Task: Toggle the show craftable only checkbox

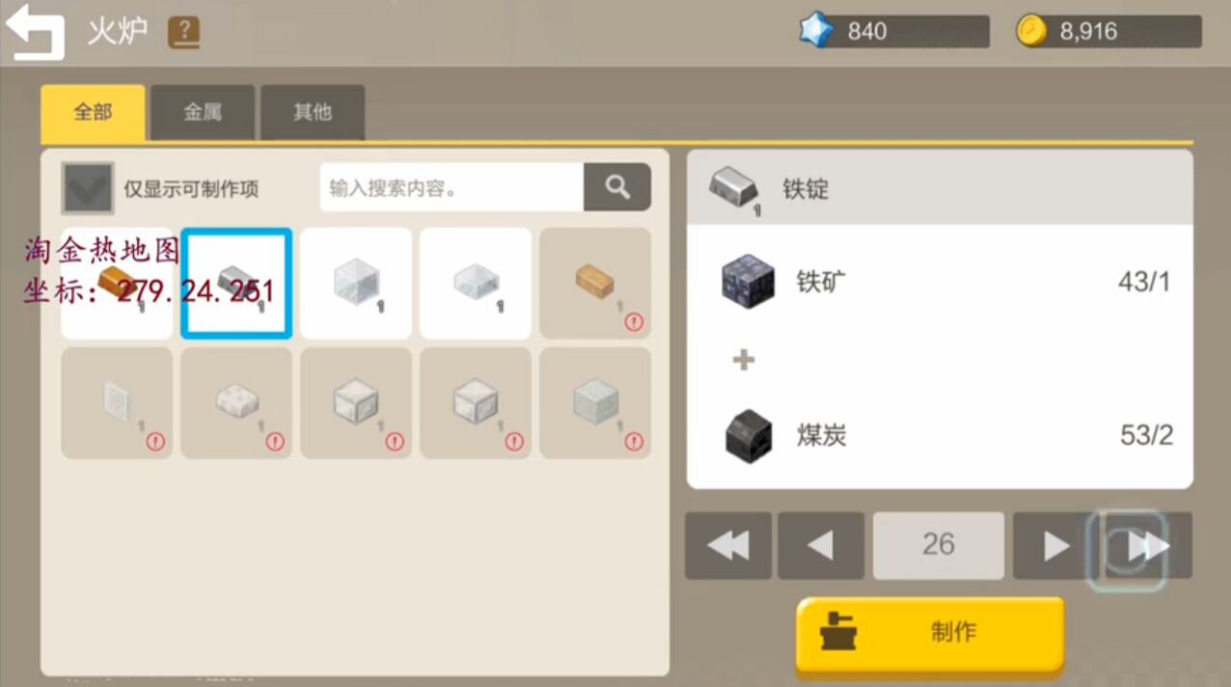Action: point(88,187)
